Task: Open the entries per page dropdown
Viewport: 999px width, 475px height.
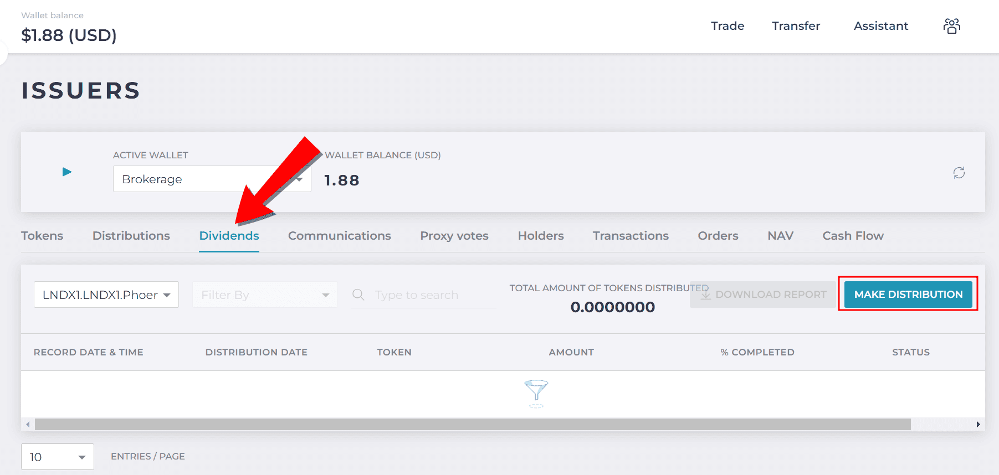Action: [58, 457]
